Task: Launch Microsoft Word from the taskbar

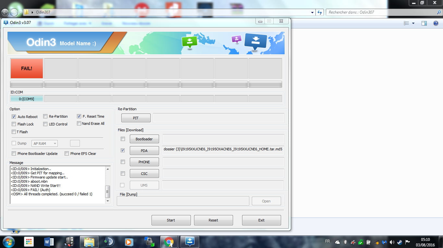Action: coord(49,242)
